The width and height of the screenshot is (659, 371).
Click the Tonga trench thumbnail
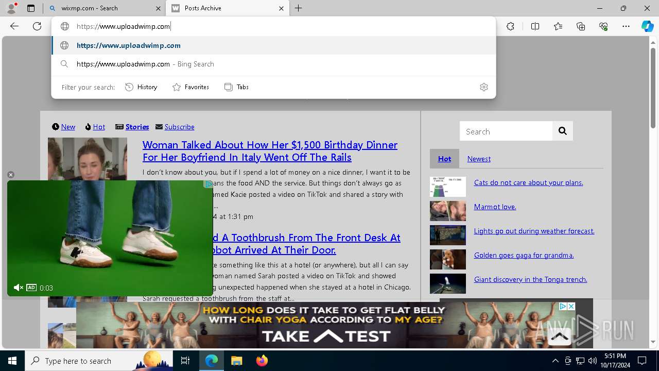tap(448, 284)
